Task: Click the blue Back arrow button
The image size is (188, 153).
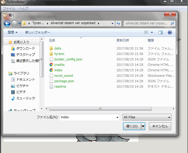Action: tap(7, 23)
